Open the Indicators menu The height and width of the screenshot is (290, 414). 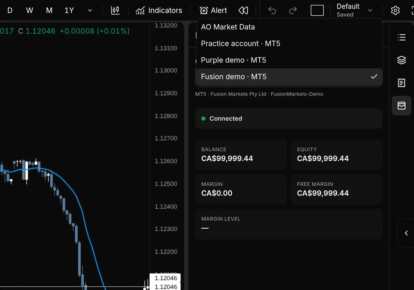click(x=159, y=10)
